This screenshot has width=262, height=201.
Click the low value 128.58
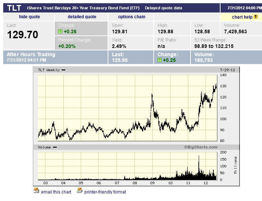(x=202, y=31)
